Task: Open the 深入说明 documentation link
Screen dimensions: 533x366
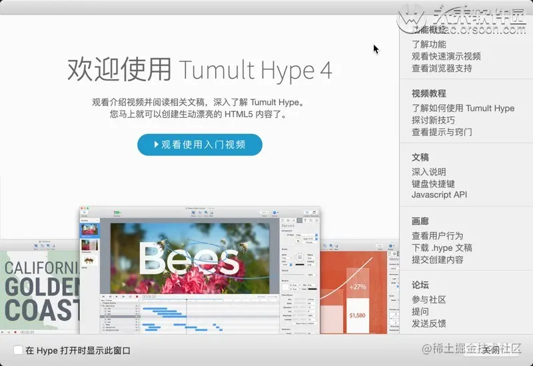Action: (x=428, y=172)
